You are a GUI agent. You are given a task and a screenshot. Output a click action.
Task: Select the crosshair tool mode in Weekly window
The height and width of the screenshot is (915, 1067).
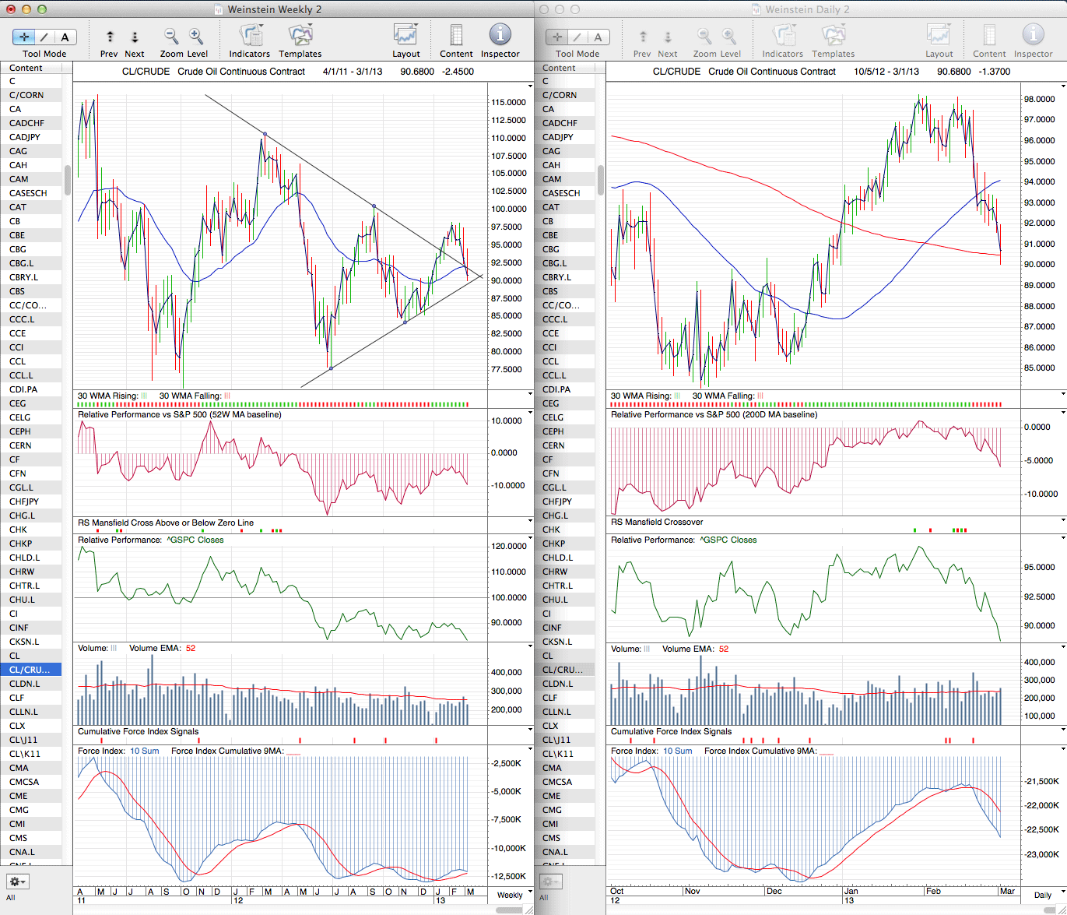point(24,37)
